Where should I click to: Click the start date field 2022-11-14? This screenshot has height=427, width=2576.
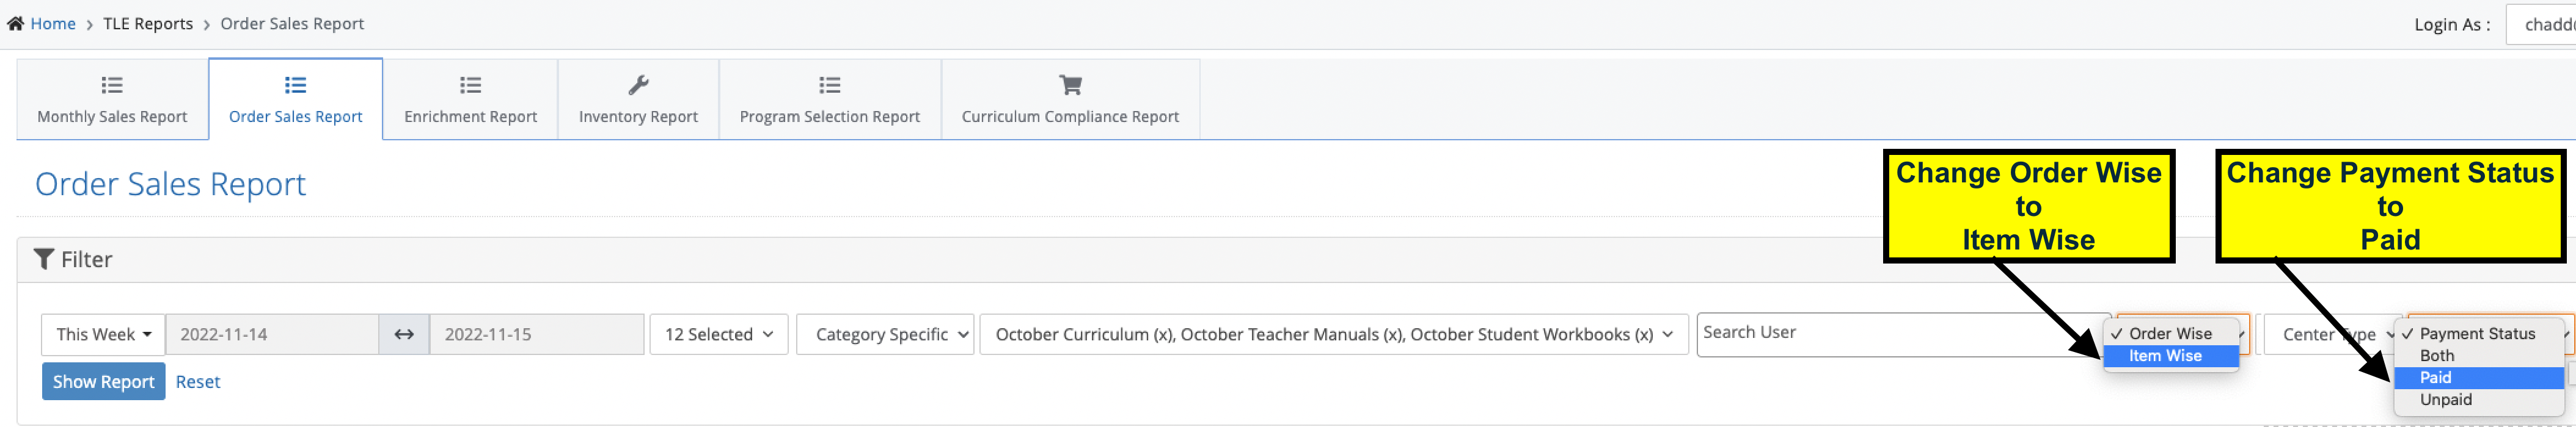coord(272,334)
